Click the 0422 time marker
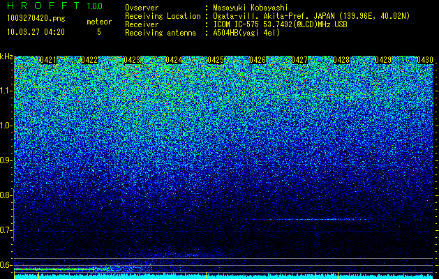The image size is (439, 279). click(x=89, y=60)
